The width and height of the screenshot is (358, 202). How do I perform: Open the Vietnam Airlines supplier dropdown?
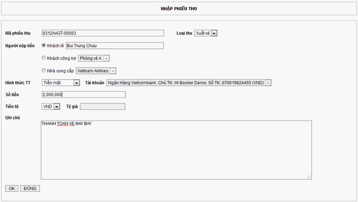[113, 71]
